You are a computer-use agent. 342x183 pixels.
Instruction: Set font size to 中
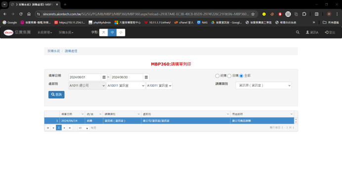(112, 33)
